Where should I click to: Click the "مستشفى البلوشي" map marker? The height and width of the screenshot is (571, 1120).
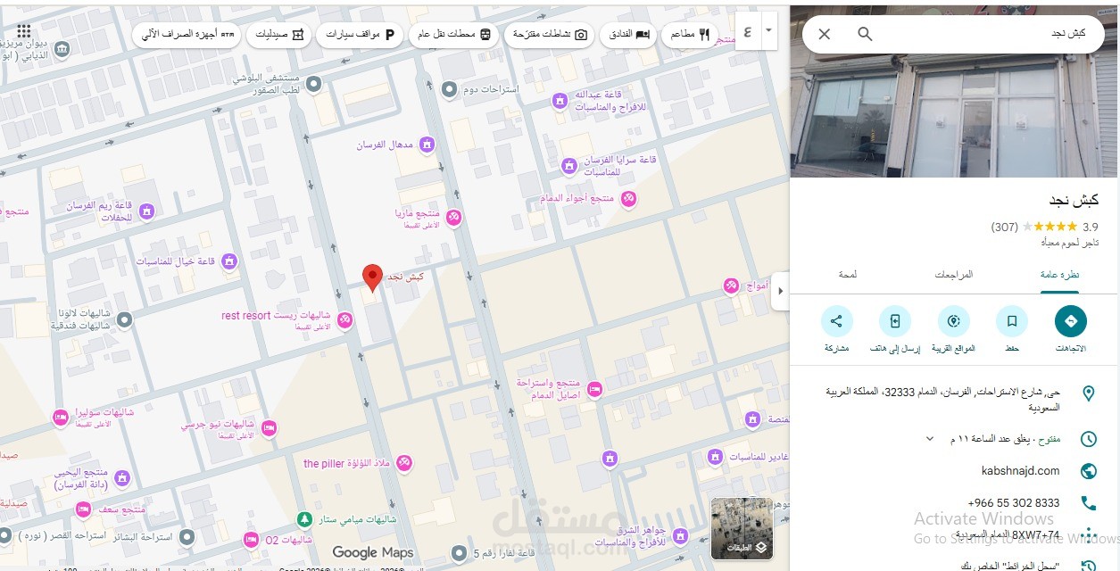click(x=313, y=84)
